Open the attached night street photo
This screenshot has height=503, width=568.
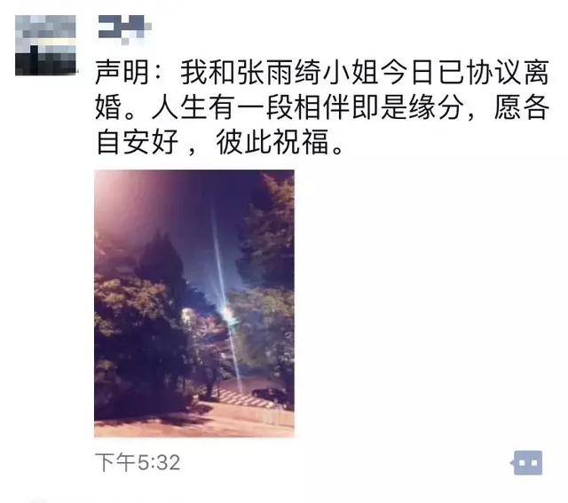pos(194,303)
